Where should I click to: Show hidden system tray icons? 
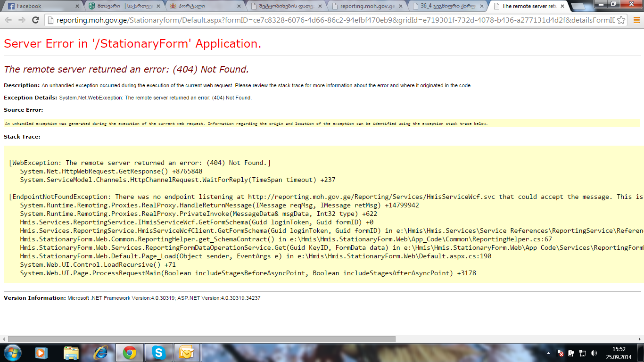(x=548, y=353)
